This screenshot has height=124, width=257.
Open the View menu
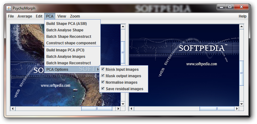click(x=62, y=16)
